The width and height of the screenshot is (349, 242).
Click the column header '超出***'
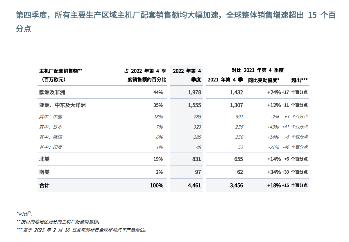[300, 80]
